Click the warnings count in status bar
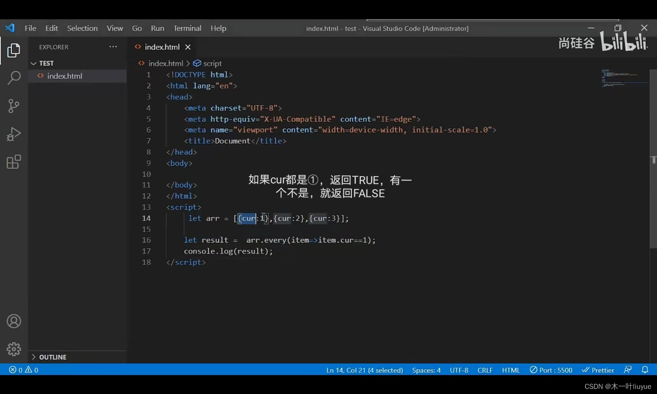Screen dimensions: 657x394 click(32, 370)
